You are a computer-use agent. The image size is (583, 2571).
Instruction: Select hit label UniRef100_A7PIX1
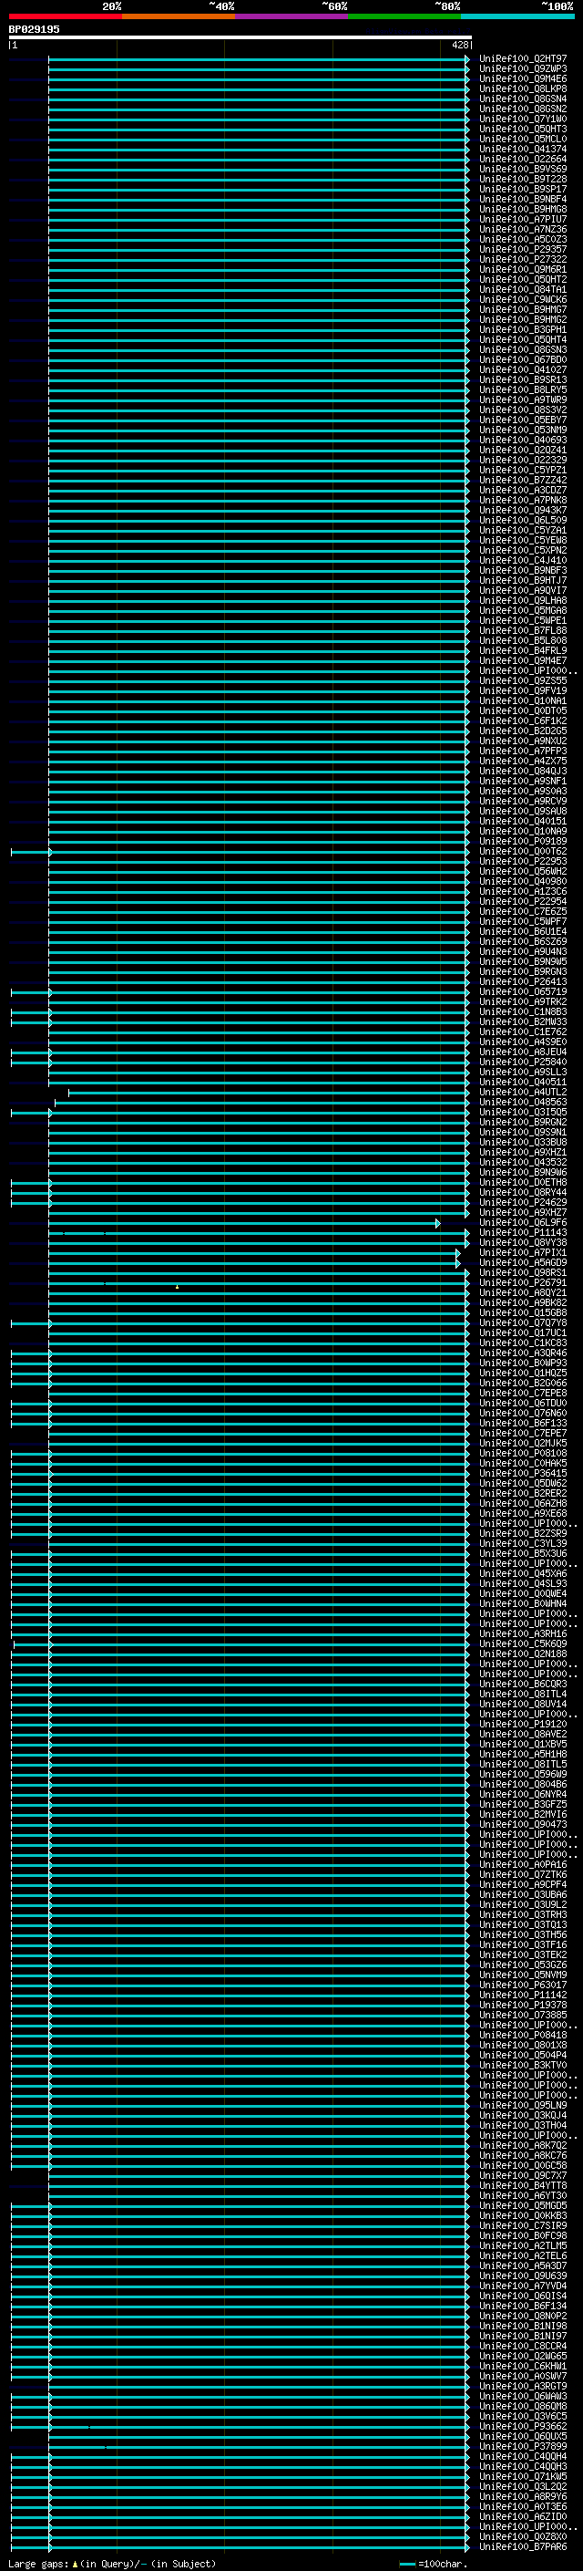tap(523, 1252)
